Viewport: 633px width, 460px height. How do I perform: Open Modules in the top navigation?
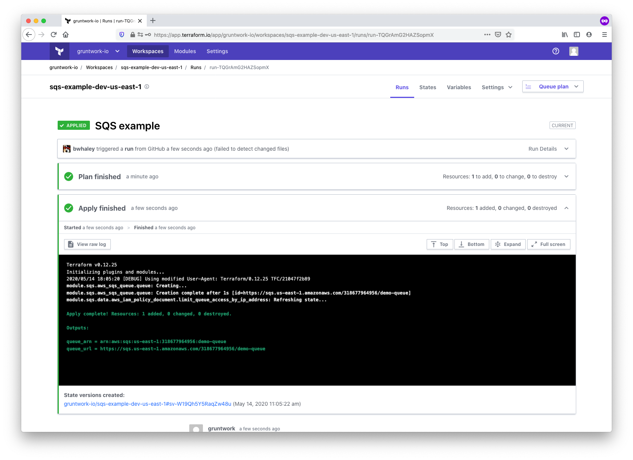pos(185,51)
